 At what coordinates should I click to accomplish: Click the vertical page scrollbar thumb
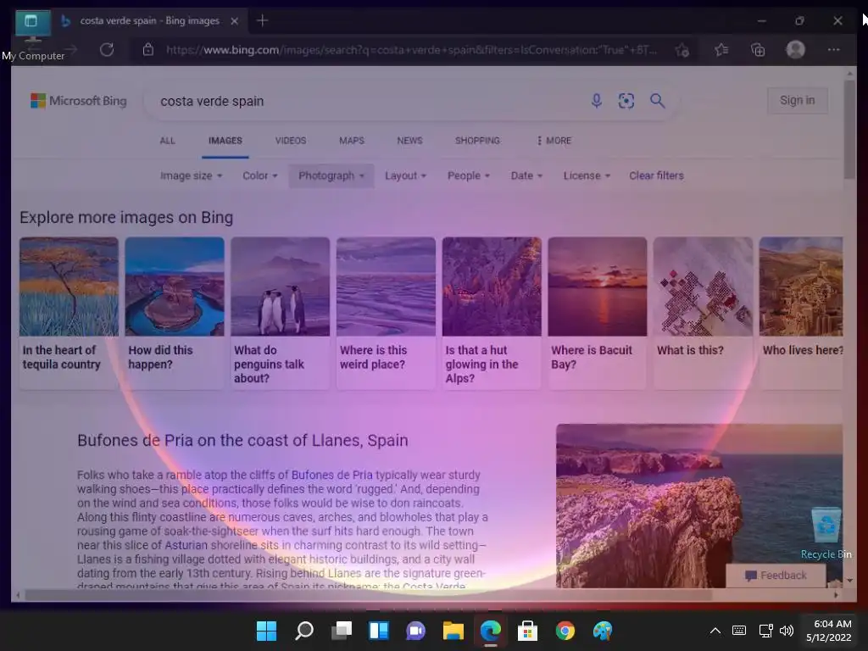pos(849,129)
